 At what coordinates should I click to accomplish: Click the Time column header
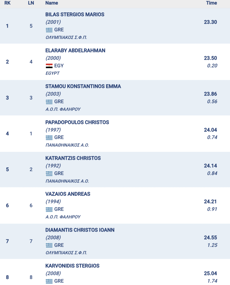(211, 3)
